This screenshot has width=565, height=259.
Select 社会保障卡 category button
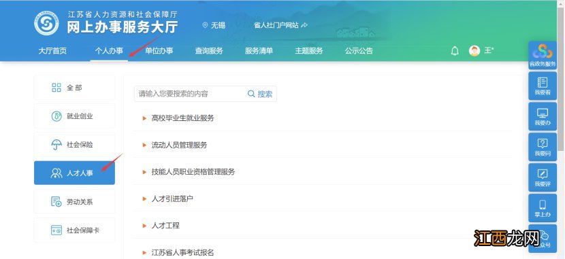pos(75,230)
